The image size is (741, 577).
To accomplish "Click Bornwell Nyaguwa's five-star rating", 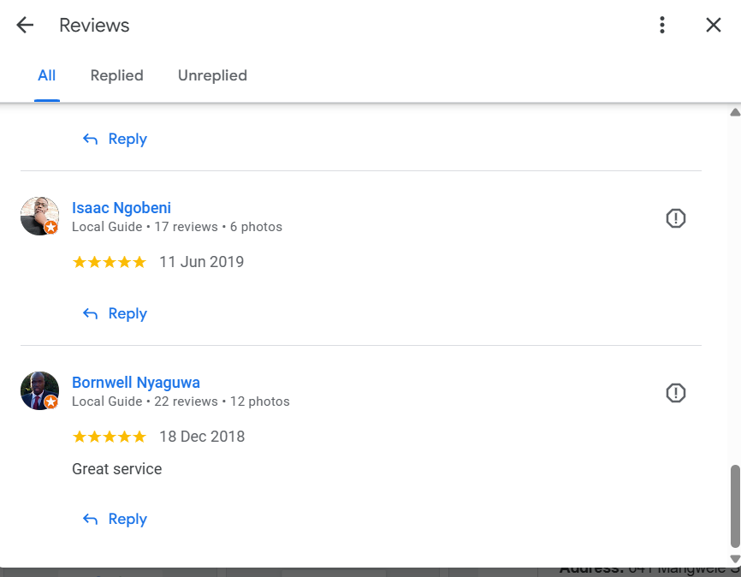I will click(110, 437).
